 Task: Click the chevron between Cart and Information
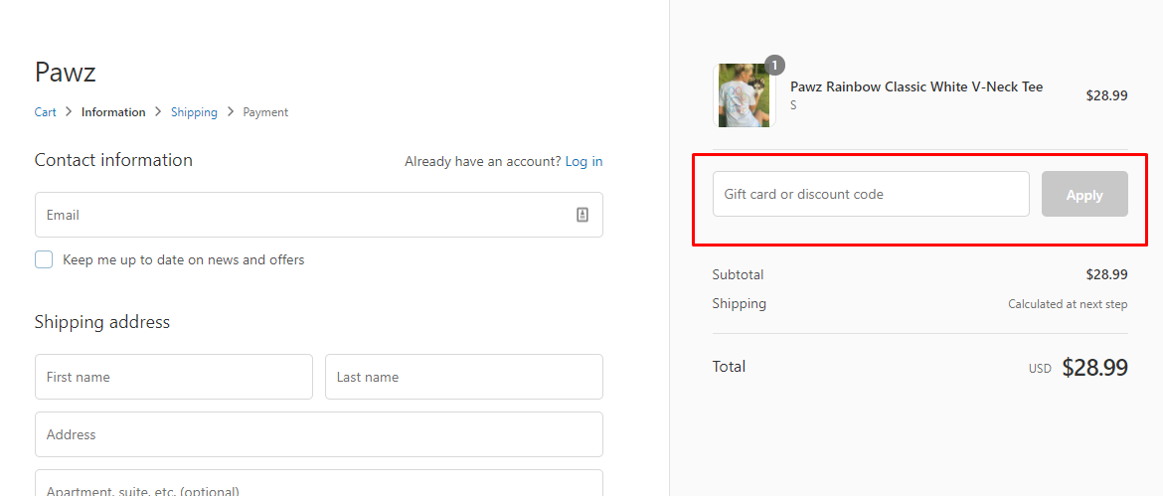coord(69,112)
